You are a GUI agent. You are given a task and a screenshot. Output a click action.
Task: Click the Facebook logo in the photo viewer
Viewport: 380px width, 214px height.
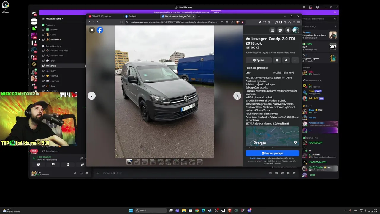(x=100, y=30)
